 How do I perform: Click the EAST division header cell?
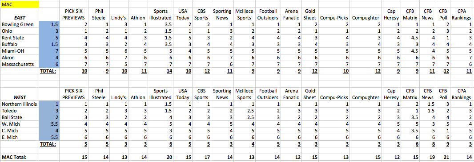[20, 18]
